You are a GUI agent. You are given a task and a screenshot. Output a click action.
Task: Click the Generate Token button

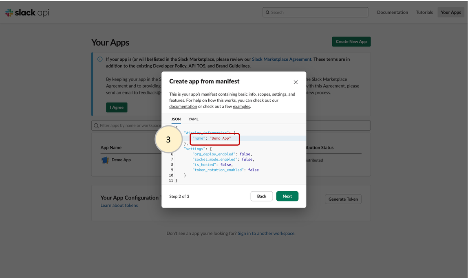[x=343, y=199]
